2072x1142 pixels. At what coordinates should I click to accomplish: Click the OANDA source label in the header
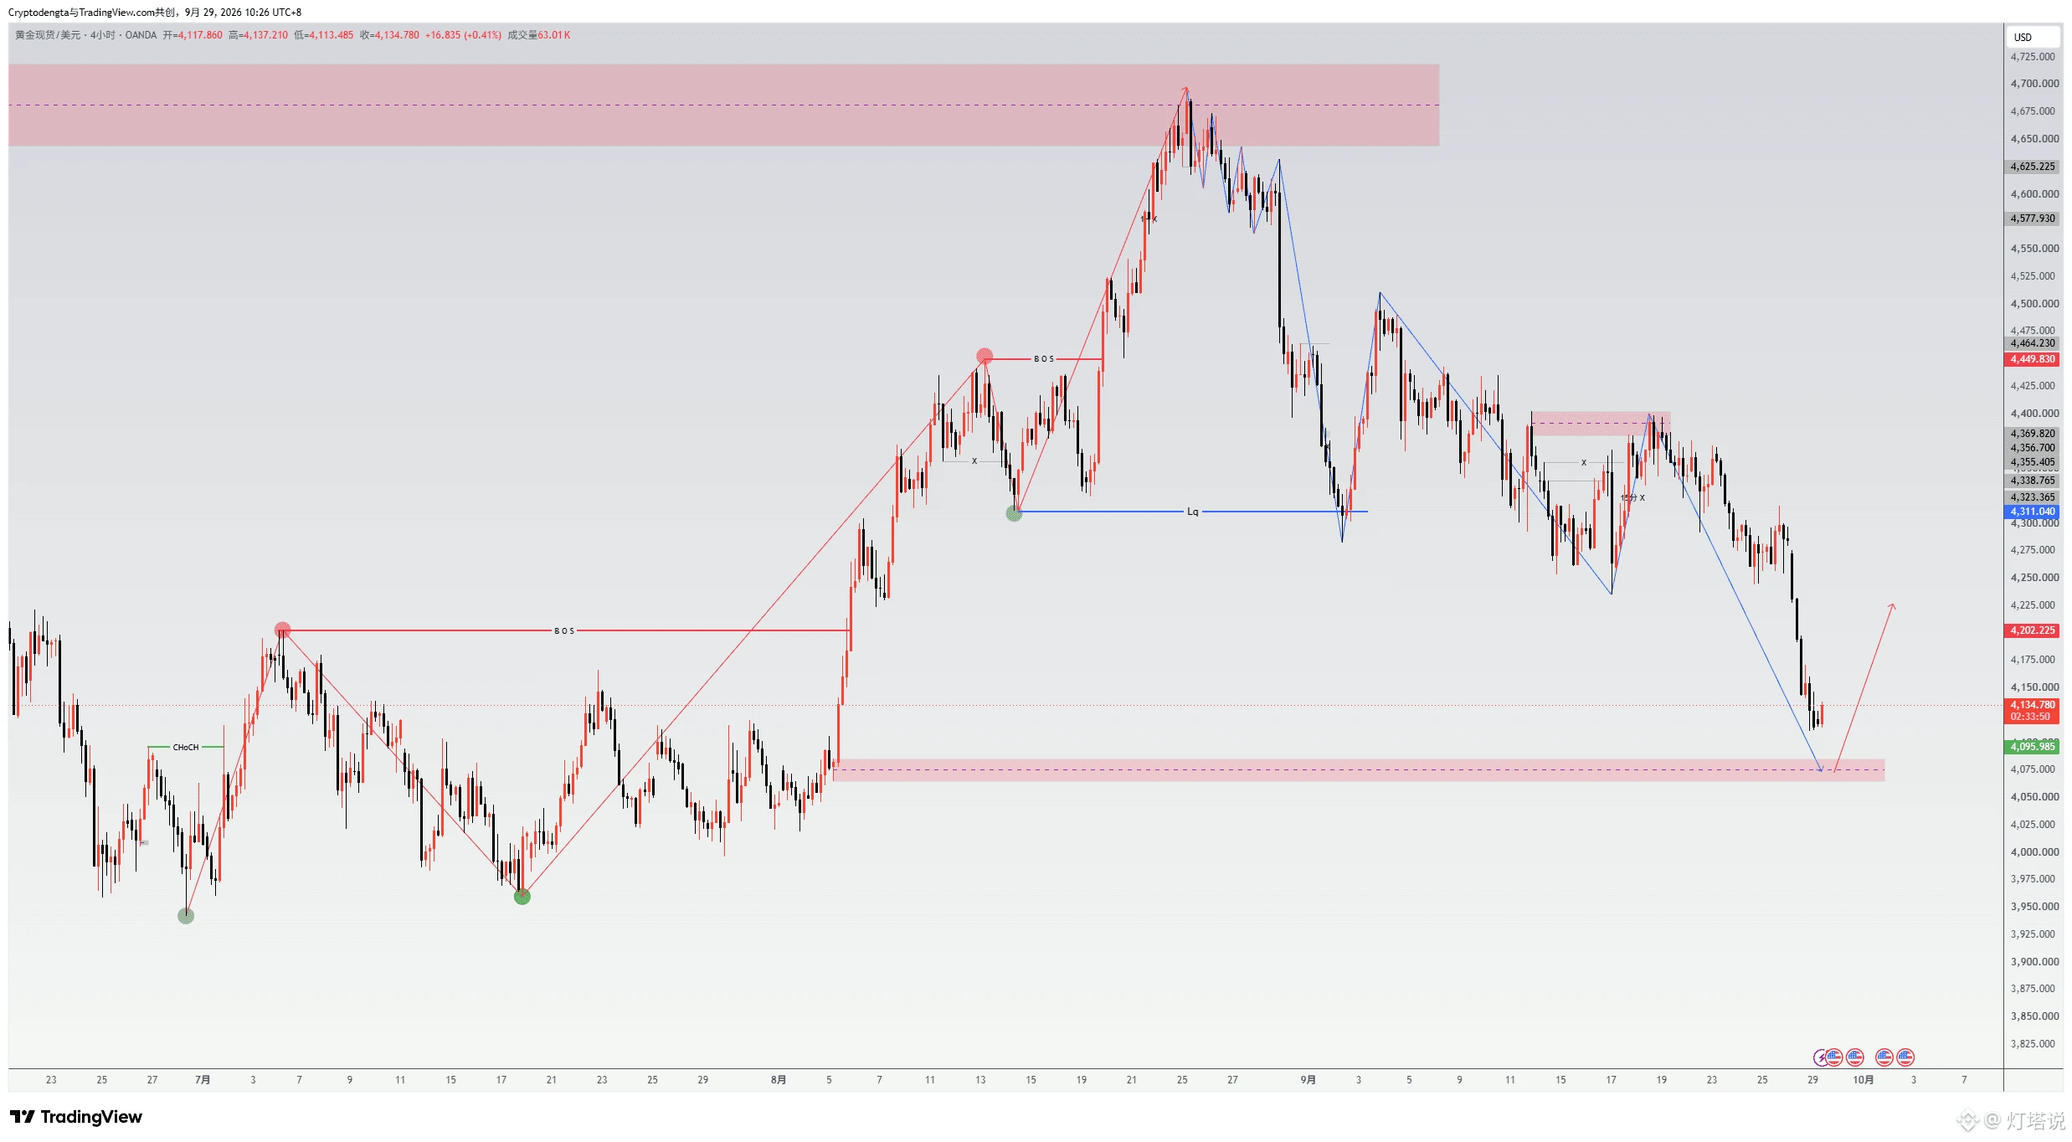tap(141, 35)
